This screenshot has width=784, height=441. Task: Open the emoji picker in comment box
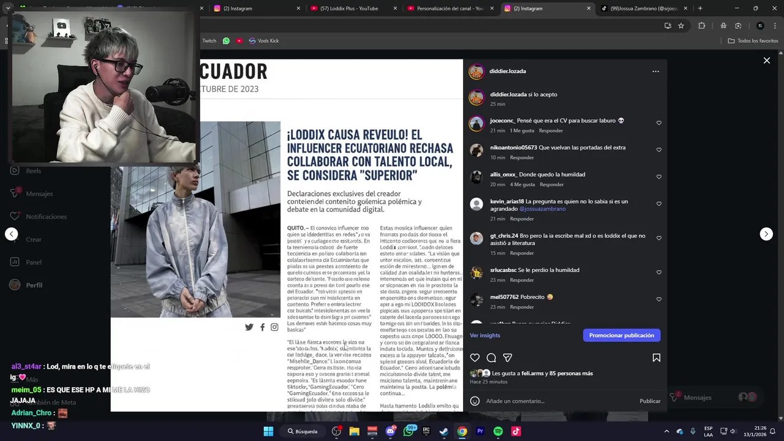(x=475, y=401)
